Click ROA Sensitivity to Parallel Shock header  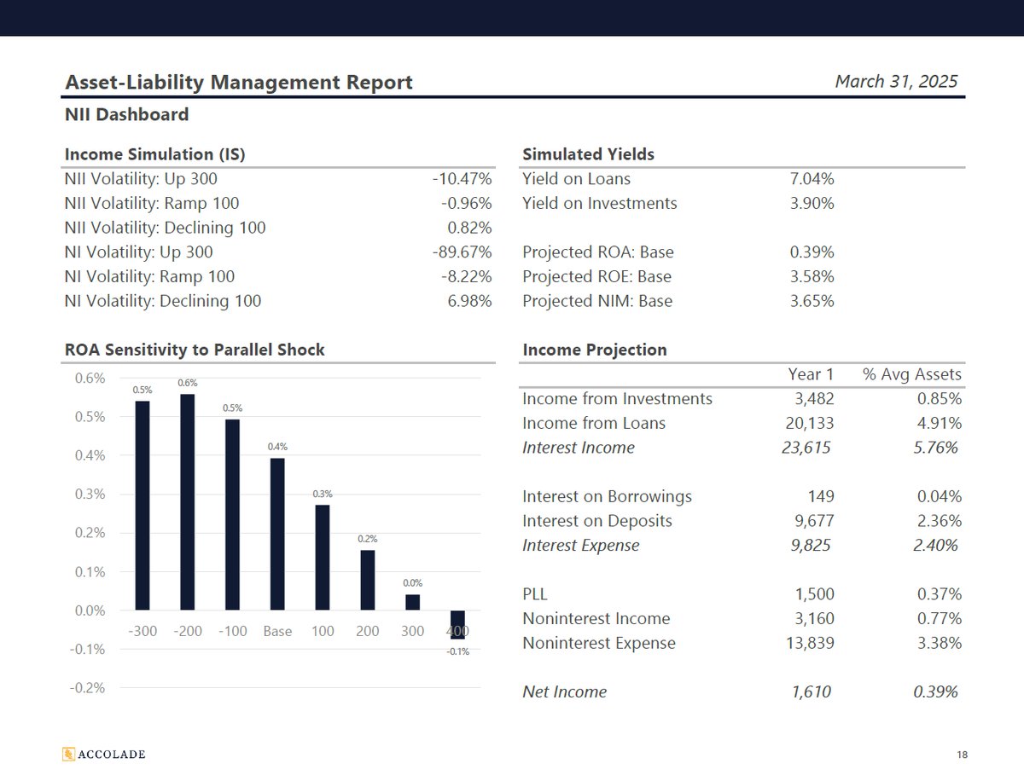tap(195, 350)
